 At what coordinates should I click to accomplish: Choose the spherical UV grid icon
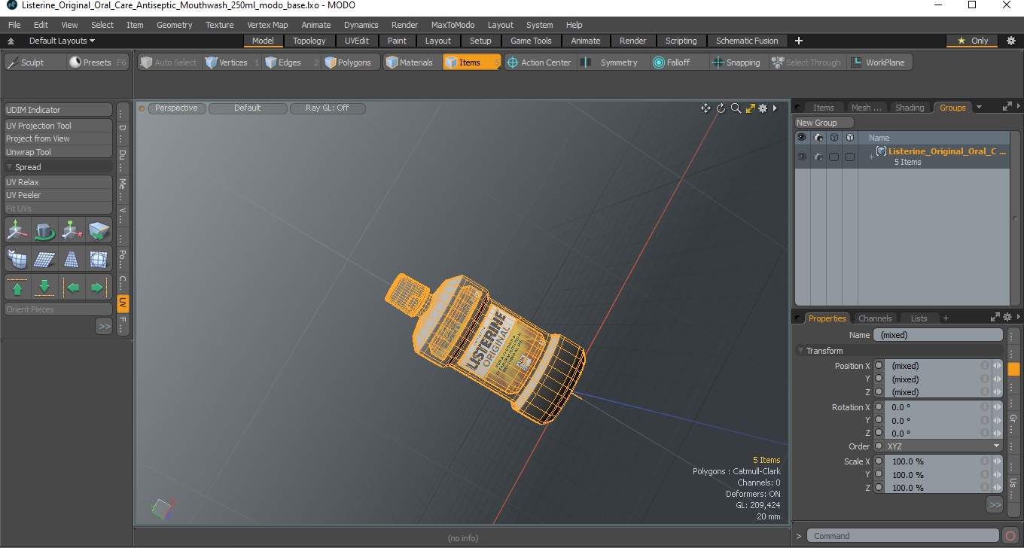click(x=99, y=259)
